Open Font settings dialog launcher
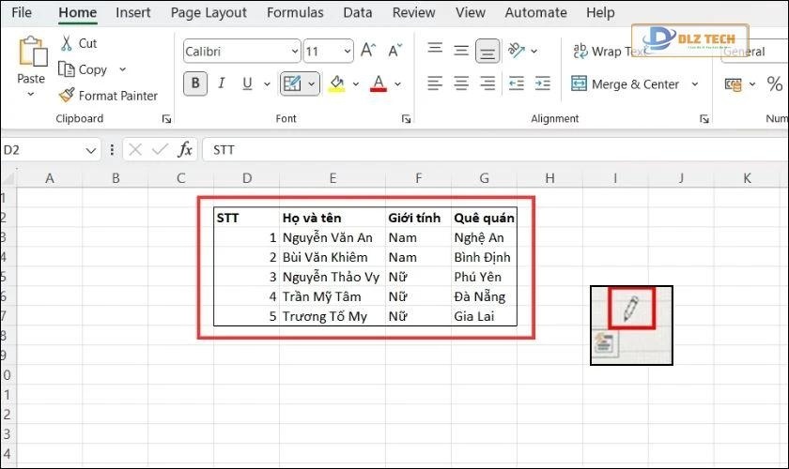 pyautogui.click(x=406, y=119)
